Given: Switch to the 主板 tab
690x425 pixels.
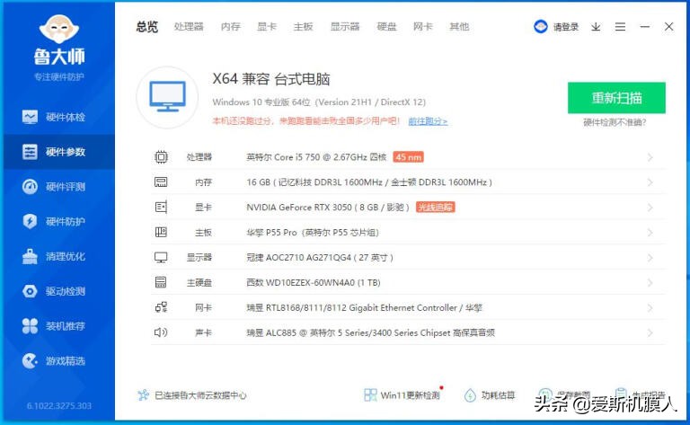Looking at the screenshot, I should pyautogui.click(x=303, y=27).
